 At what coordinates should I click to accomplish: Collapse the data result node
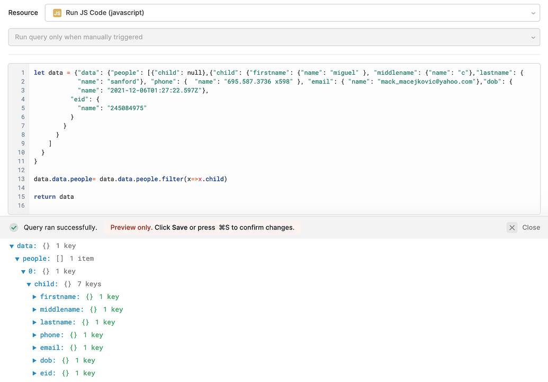[x=11, y=246]
